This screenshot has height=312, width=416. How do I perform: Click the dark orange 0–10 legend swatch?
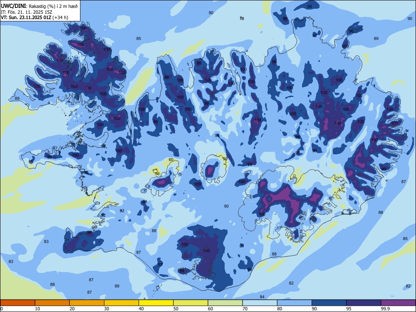pos(17,303)
